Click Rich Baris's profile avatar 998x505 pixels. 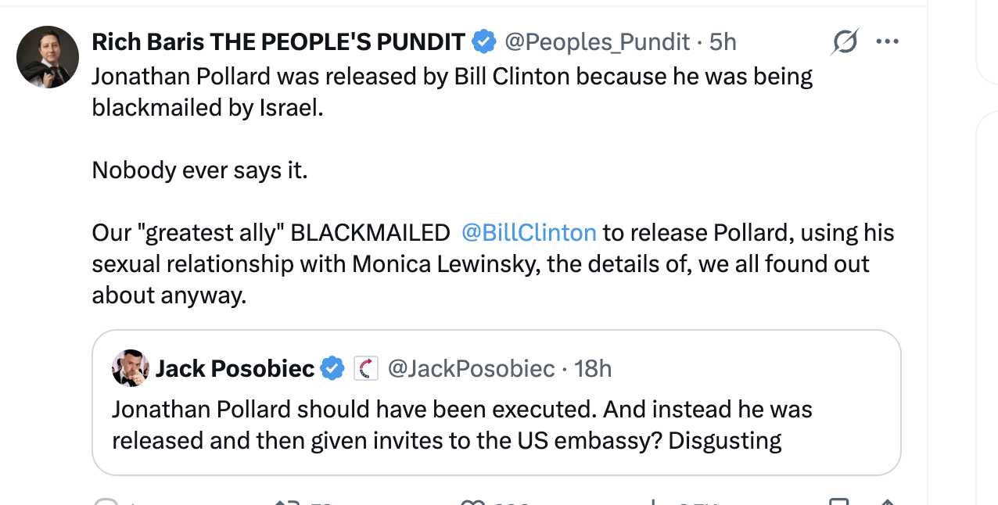point(48,57)
